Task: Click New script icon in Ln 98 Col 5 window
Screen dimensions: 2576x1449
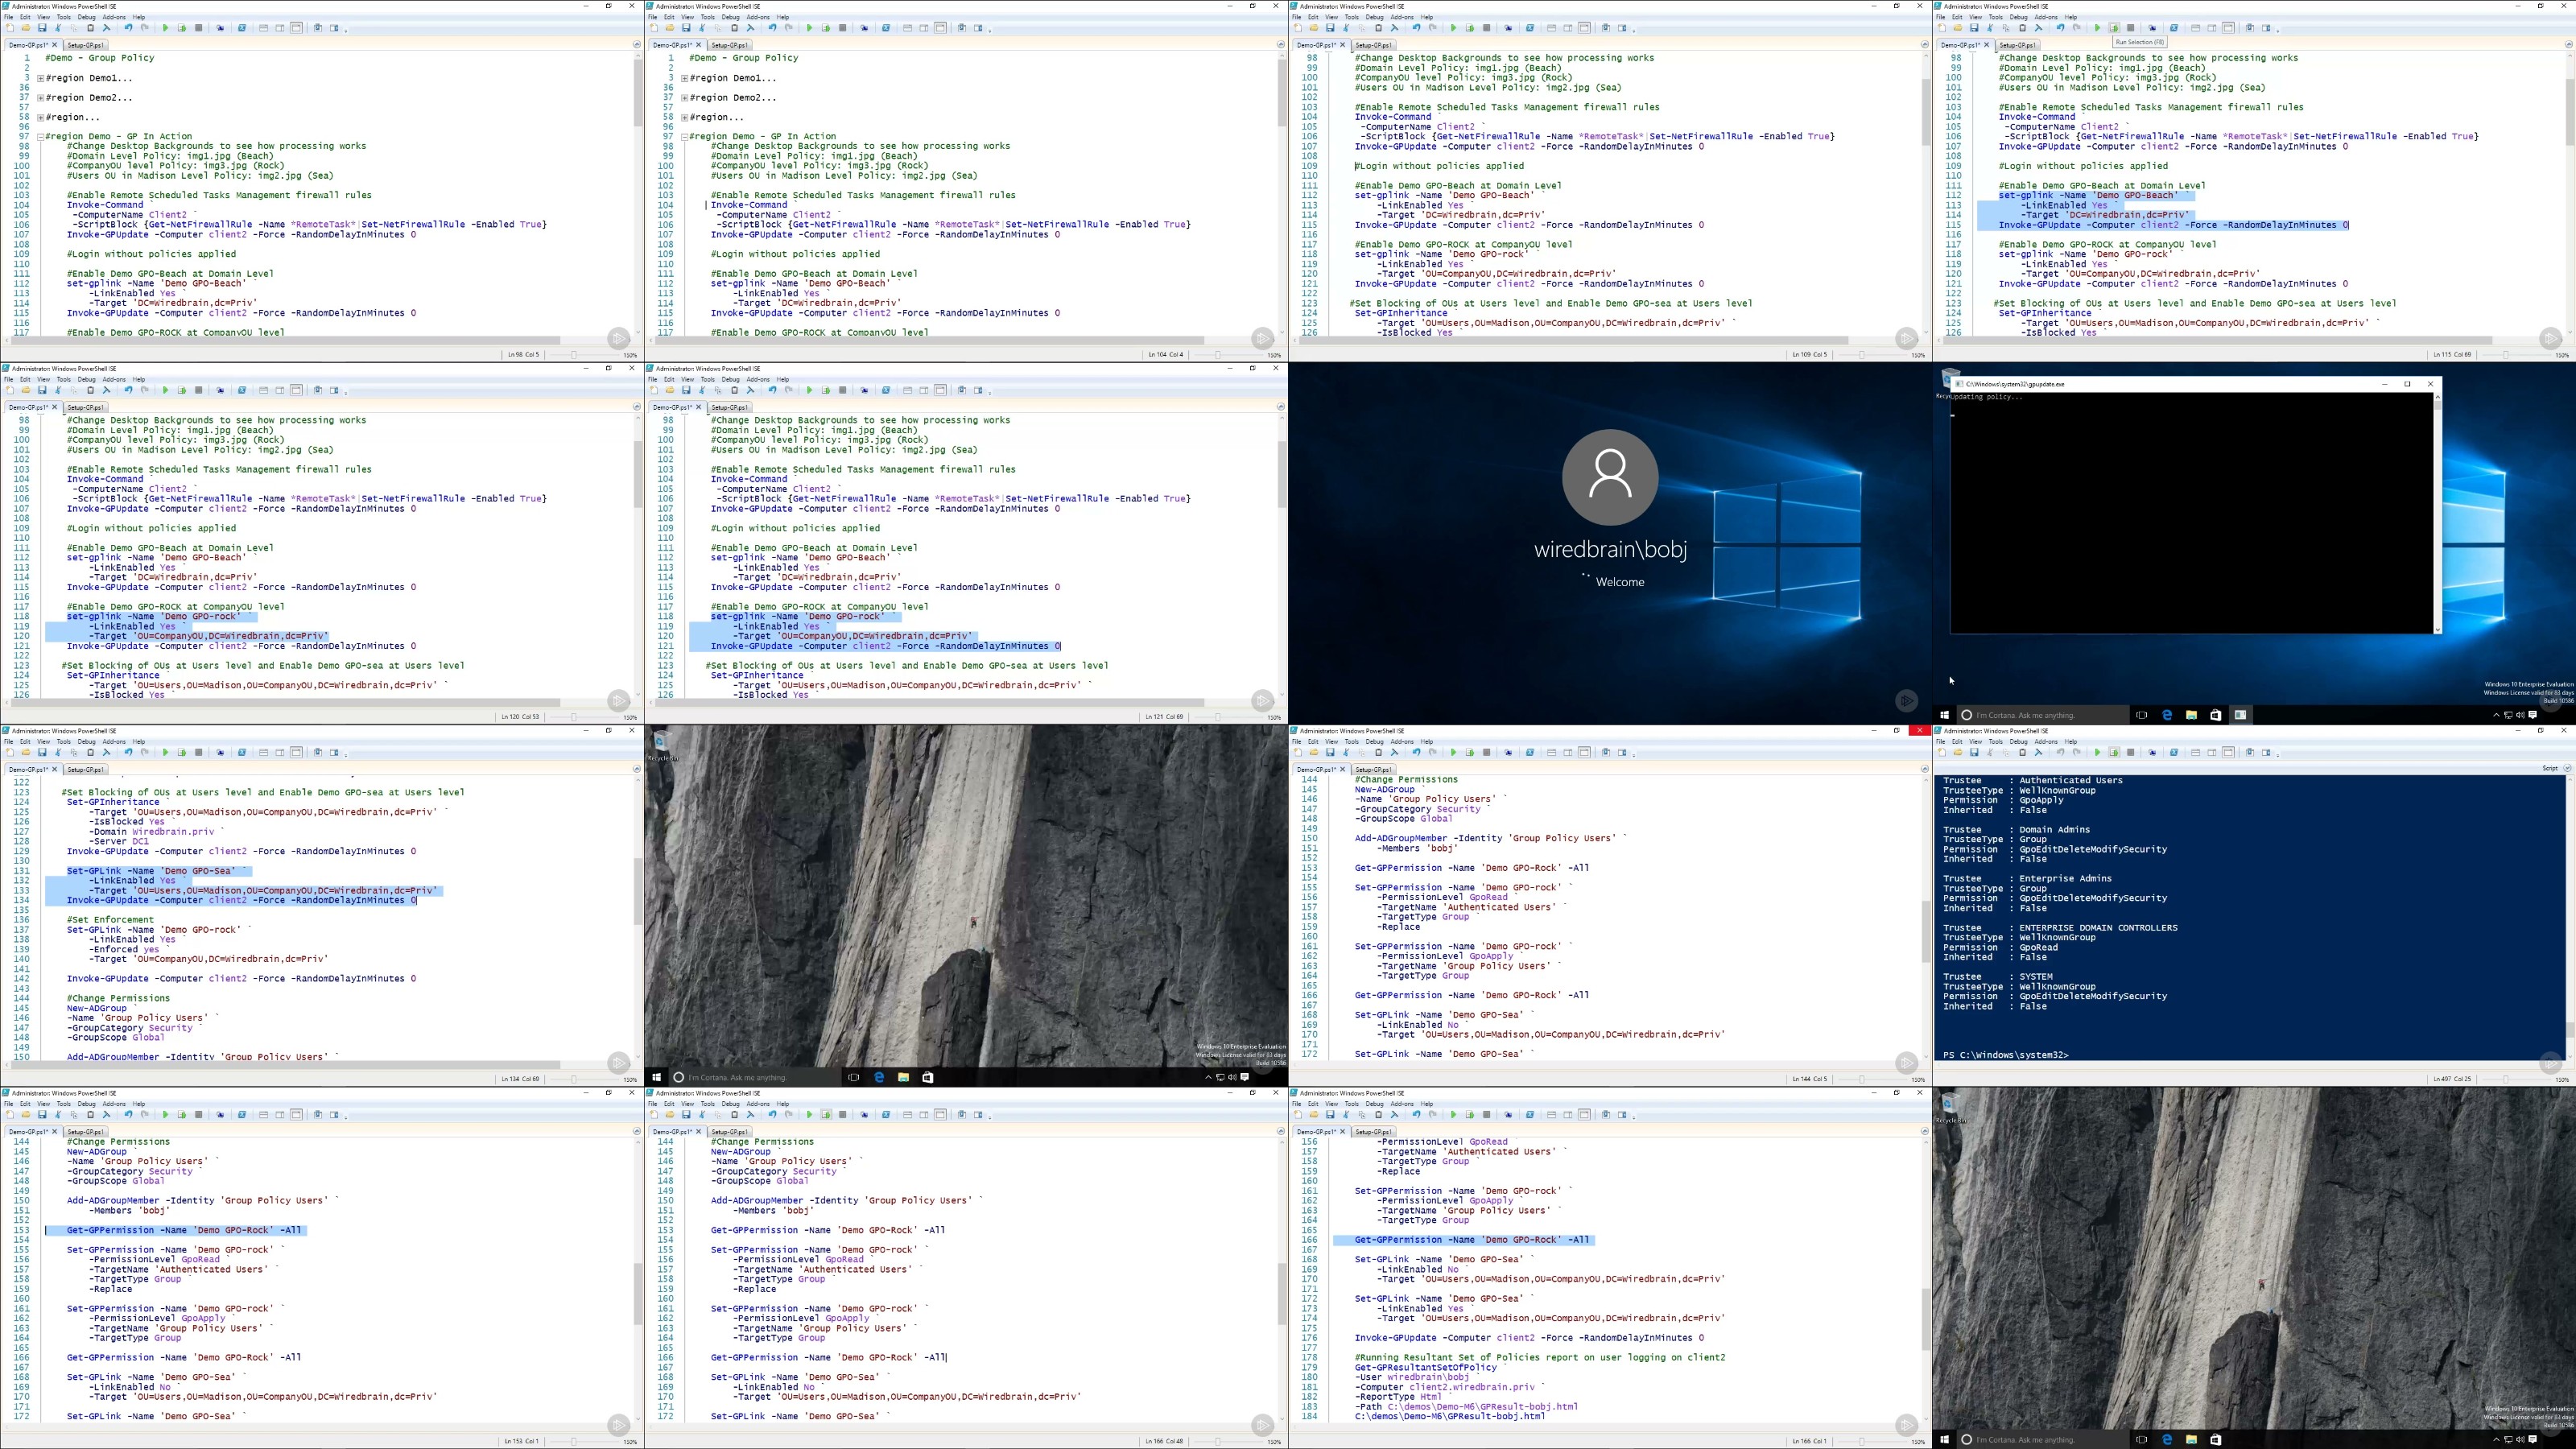Action: (x=9, y=28)
